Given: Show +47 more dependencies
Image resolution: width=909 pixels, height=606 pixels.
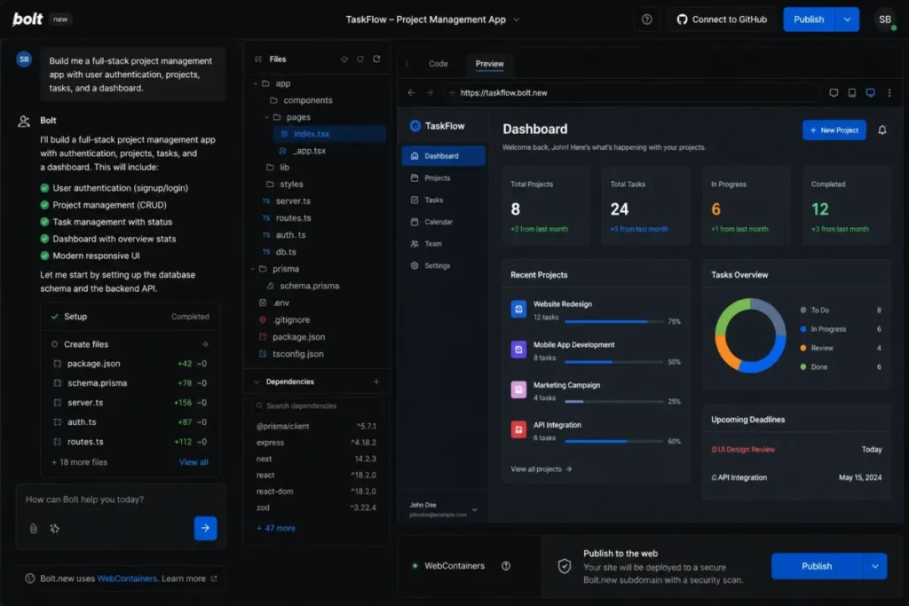Looking at the screenshot, I should [x=276, y=529].
